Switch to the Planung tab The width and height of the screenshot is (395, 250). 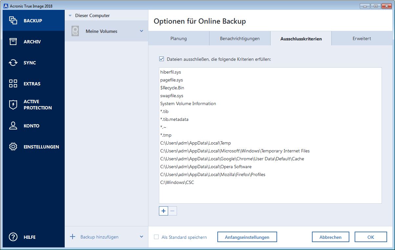179,38
